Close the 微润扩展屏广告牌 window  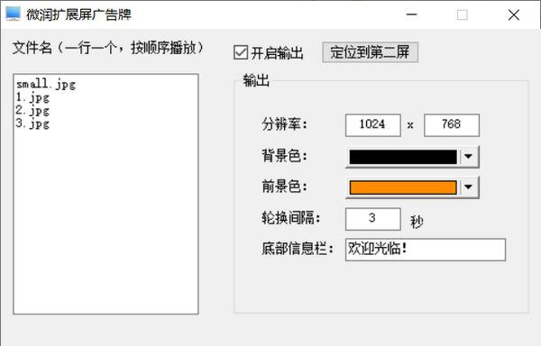pos(514,14)
